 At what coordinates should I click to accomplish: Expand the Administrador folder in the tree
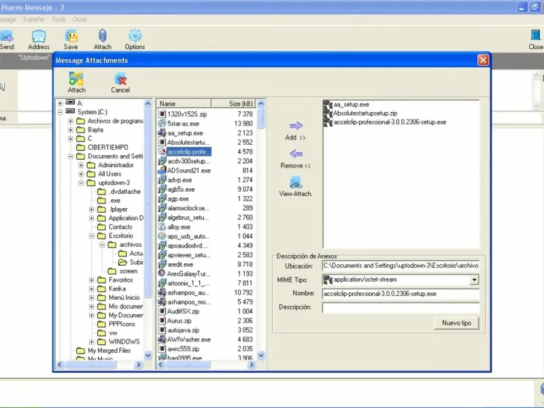[x=82, y=165]
